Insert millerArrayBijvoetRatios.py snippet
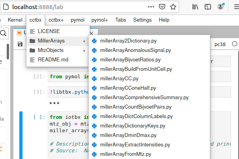The image size is (239, 159). (149, 60)
